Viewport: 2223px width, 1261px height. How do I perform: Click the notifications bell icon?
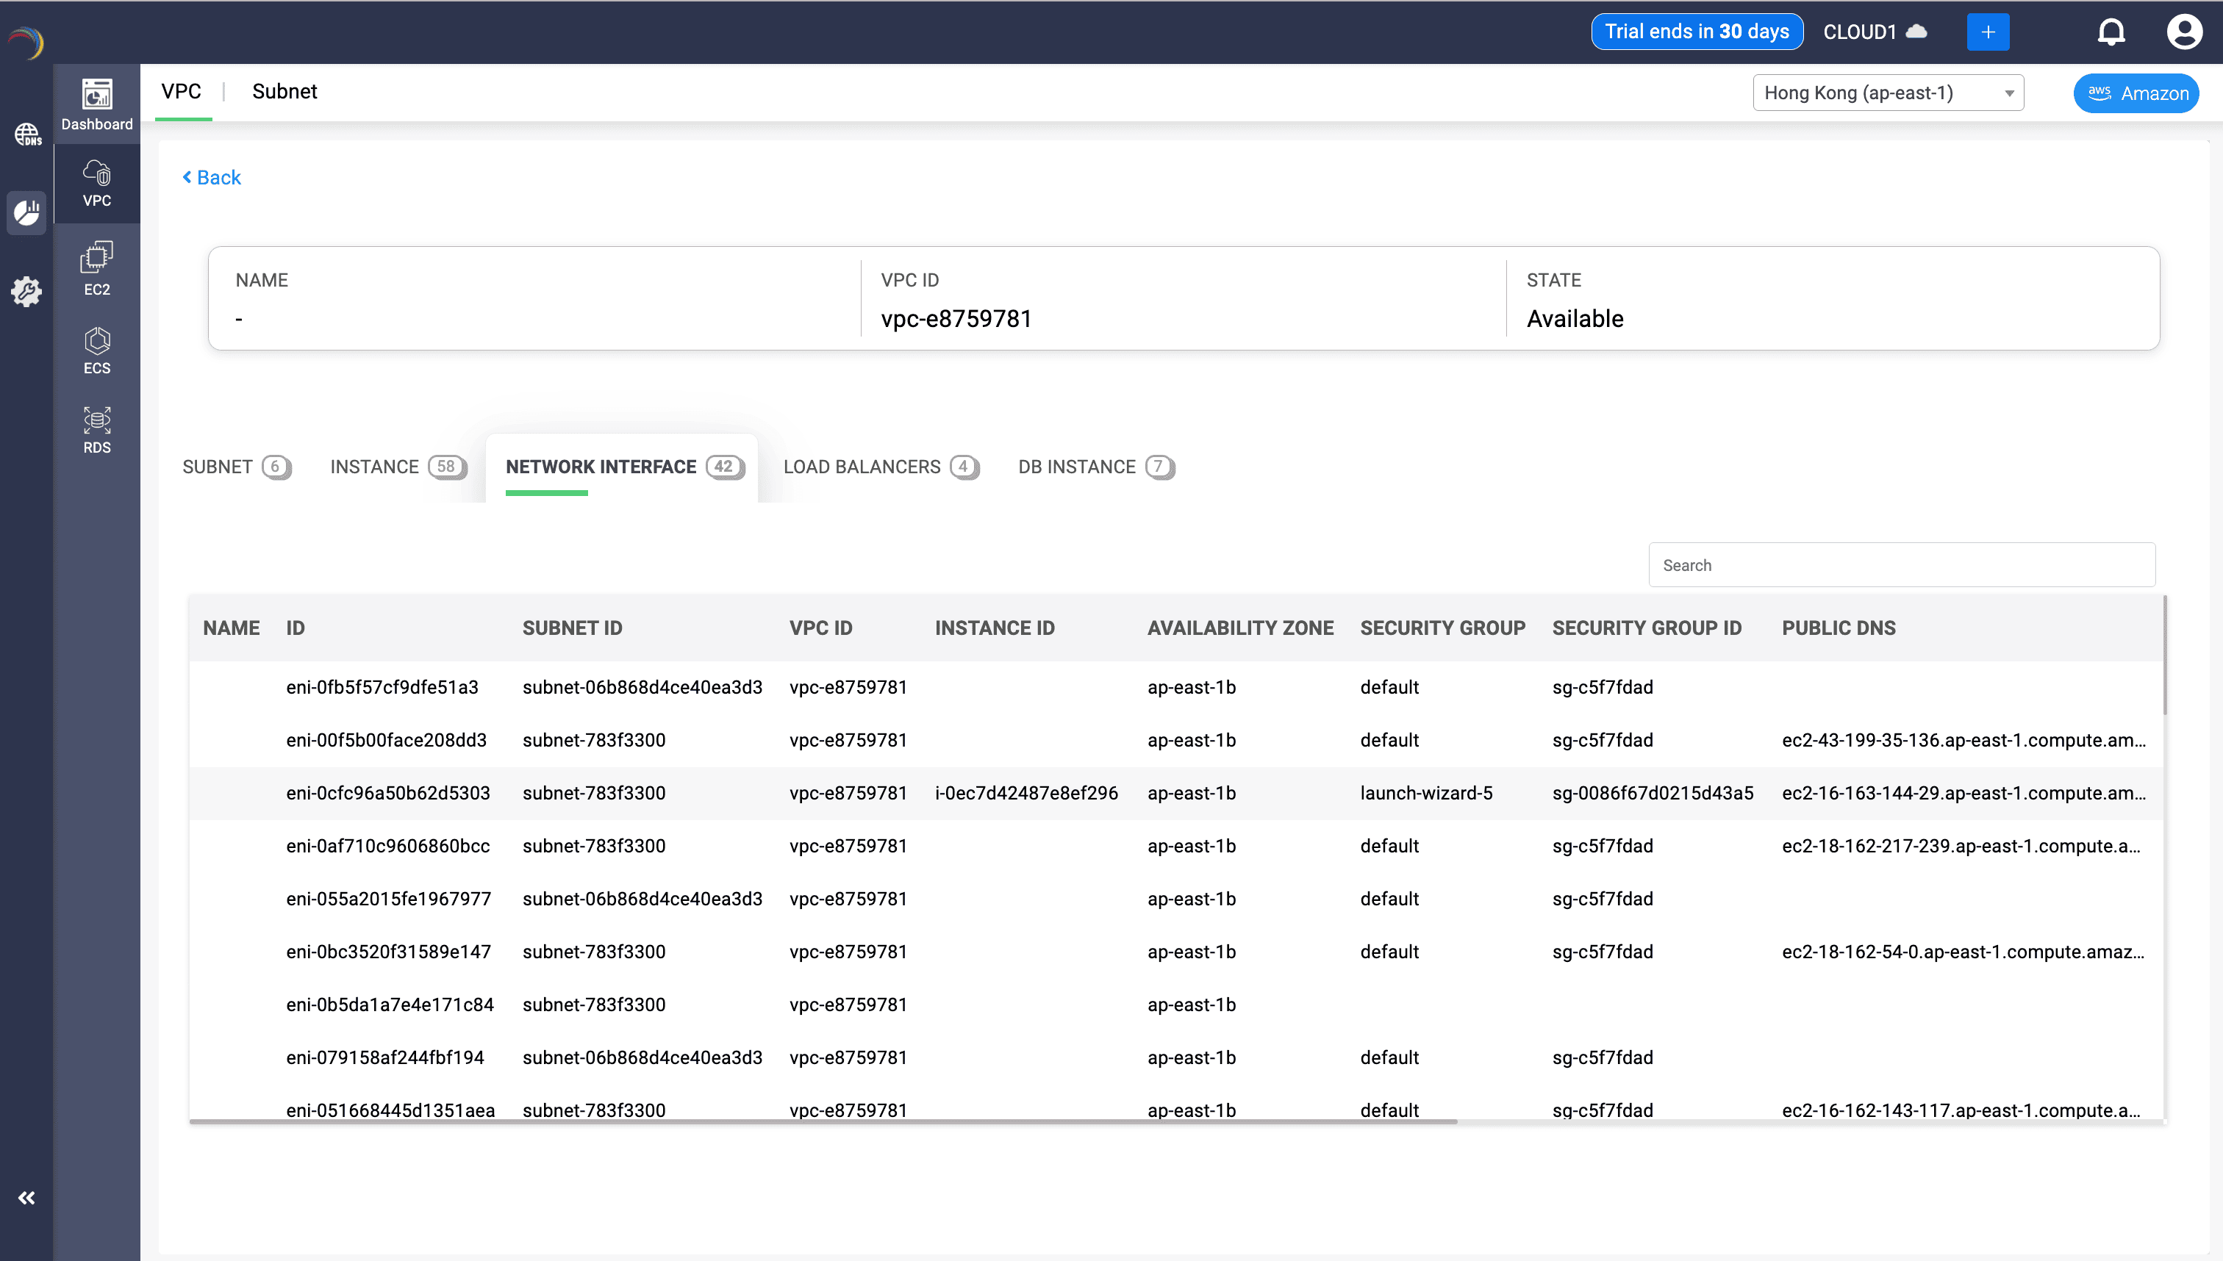[x=2111, y=32]
